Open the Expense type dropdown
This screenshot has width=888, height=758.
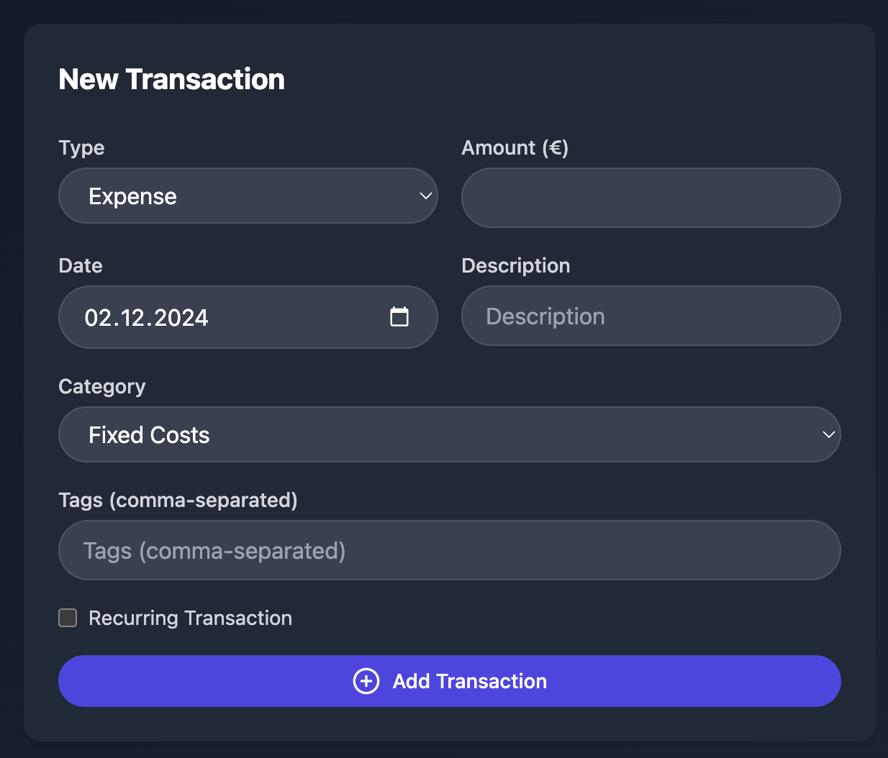[x=248, y=196]
